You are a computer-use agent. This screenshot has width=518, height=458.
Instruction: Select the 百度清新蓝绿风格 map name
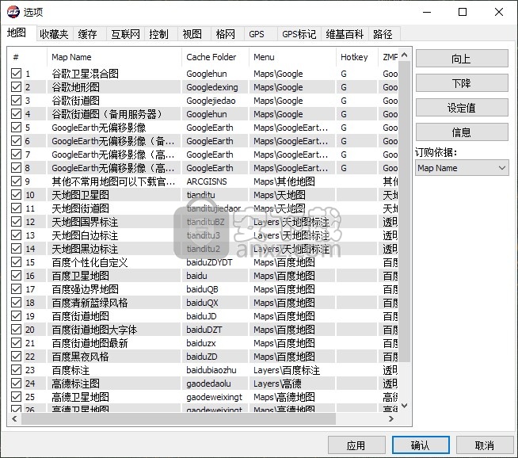click(x=90, y=303)
